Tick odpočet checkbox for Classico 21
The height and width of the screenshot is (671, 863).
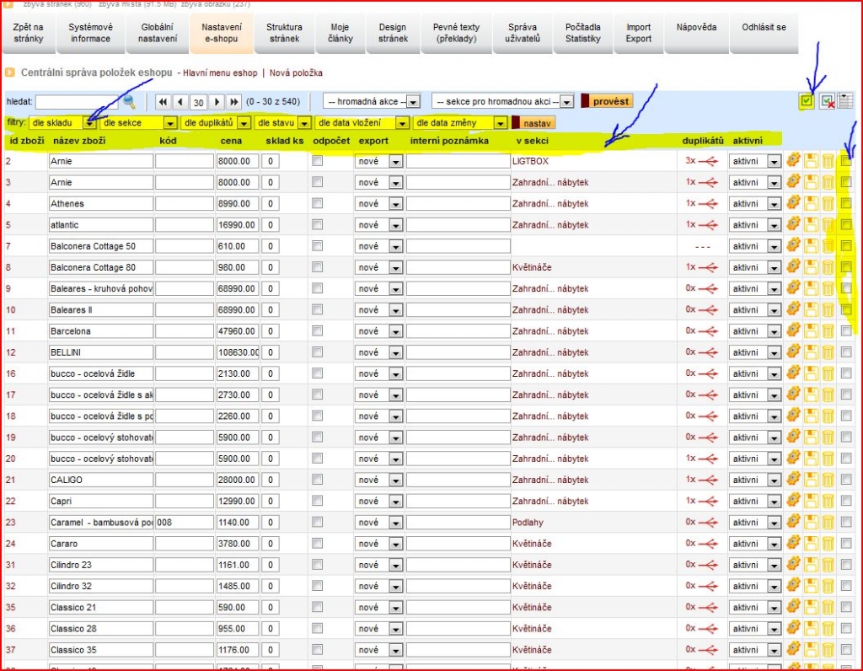click(x=317, y=607)
